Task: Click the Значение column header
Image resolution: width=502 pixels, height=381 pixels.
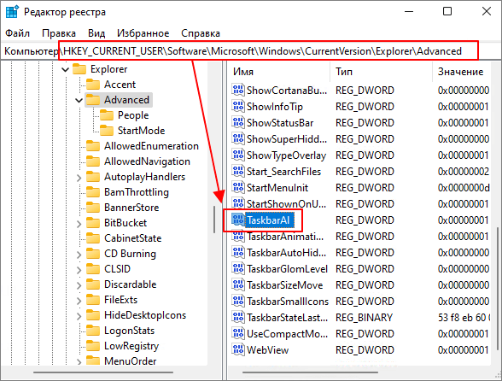Action: click(462, 72)
